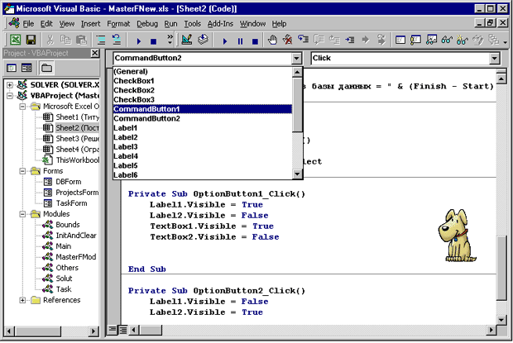Click the Copy icon in the toolbar
Screen dimensions: 513x343
pyautogui.click(x=65, y=40)
